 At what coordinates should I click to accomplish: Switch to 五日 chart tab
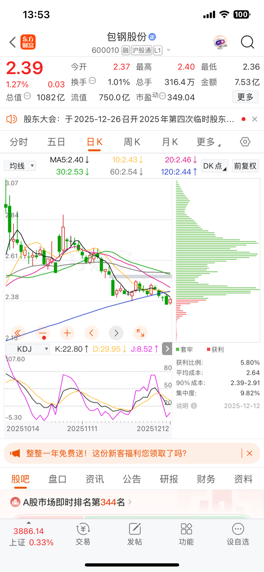pos(56,142)
